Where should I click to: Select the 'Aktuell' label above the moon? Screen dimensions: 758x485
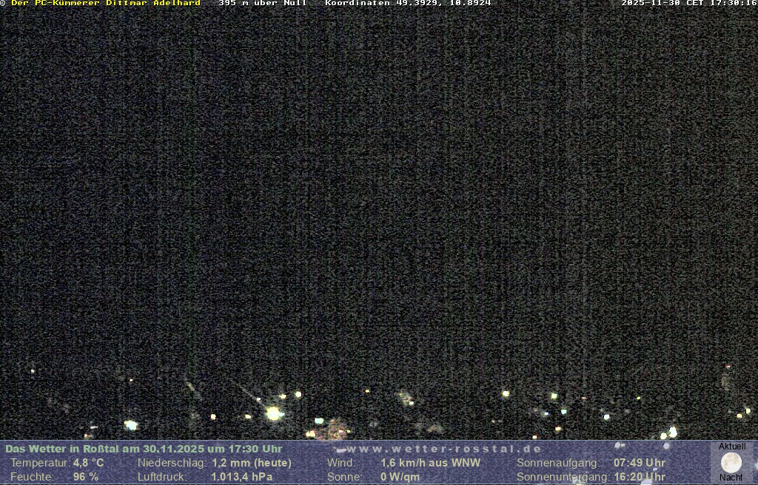[x=732, y=447]
